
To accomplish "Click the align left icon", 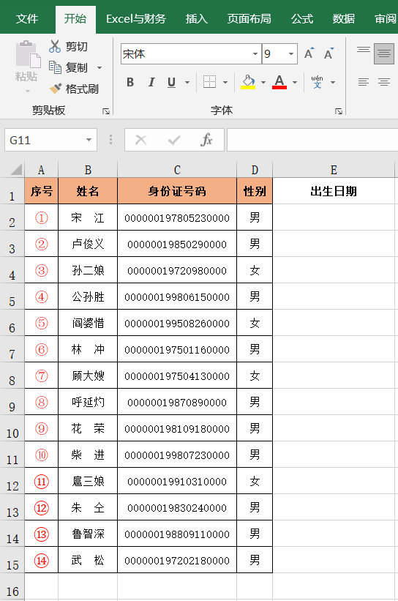I will click(363, 82).
